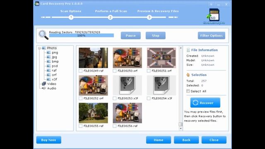Screen dimensions: 265x149
Task: Select the Photo folder icon in tree
Action: 44,48
